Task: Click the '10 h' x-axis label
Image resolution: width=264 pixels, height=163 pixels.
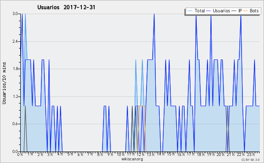Action: tap(121, 154)
